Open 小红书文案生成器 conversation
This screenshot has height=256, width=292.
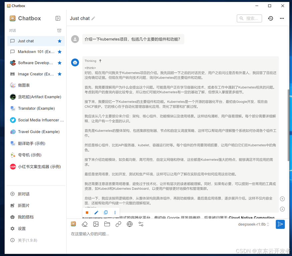coord(36,167)
